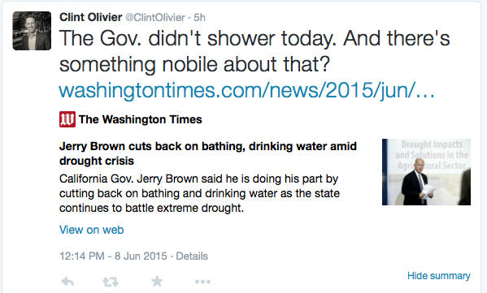Favorite the tweet with the star icon
Image resolution: width=487 pixels, height=293 pixels.
157,281
